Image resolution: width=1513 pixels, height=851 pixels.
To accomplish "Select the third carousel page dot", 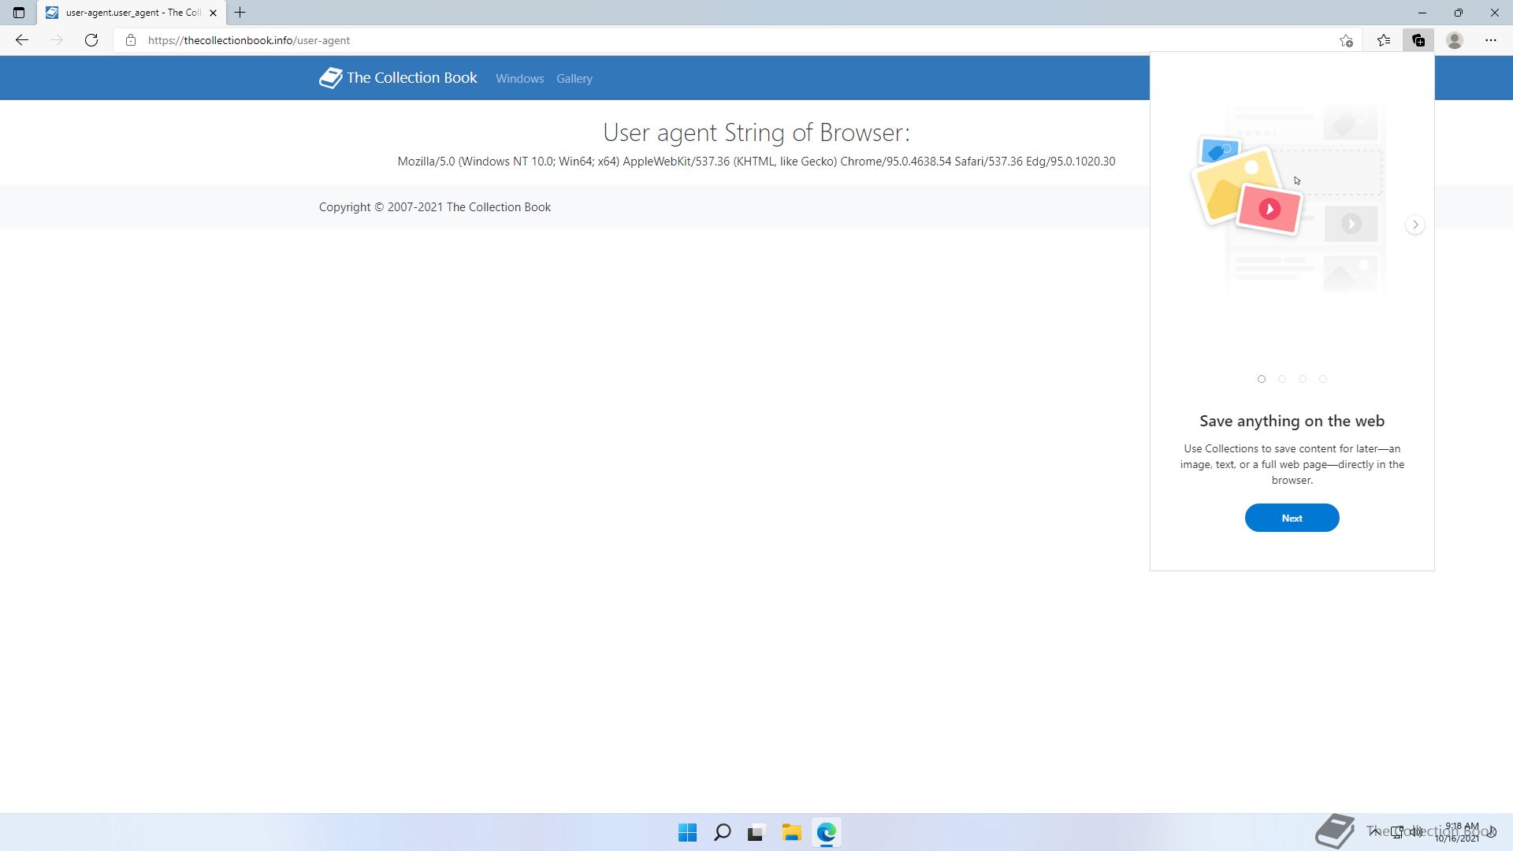I will coord(1303,379).
